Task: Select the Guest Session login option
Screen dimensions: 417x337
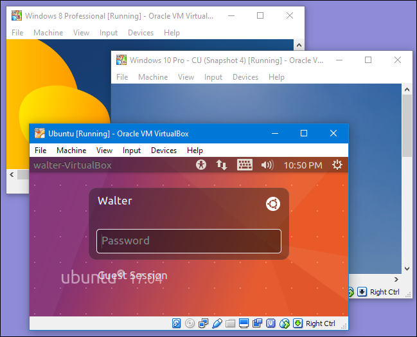Action: point(132,275)
